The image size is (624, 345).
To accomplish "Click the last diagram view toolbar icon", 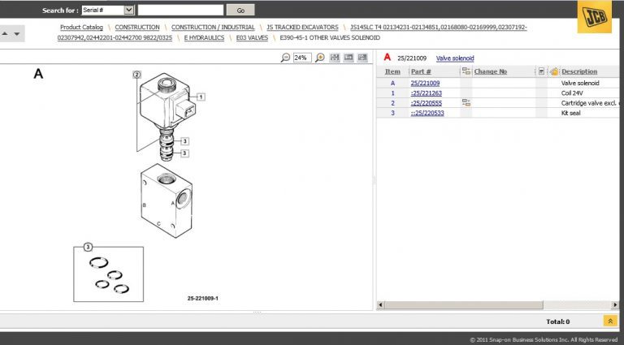I will (x=362, y=58).
